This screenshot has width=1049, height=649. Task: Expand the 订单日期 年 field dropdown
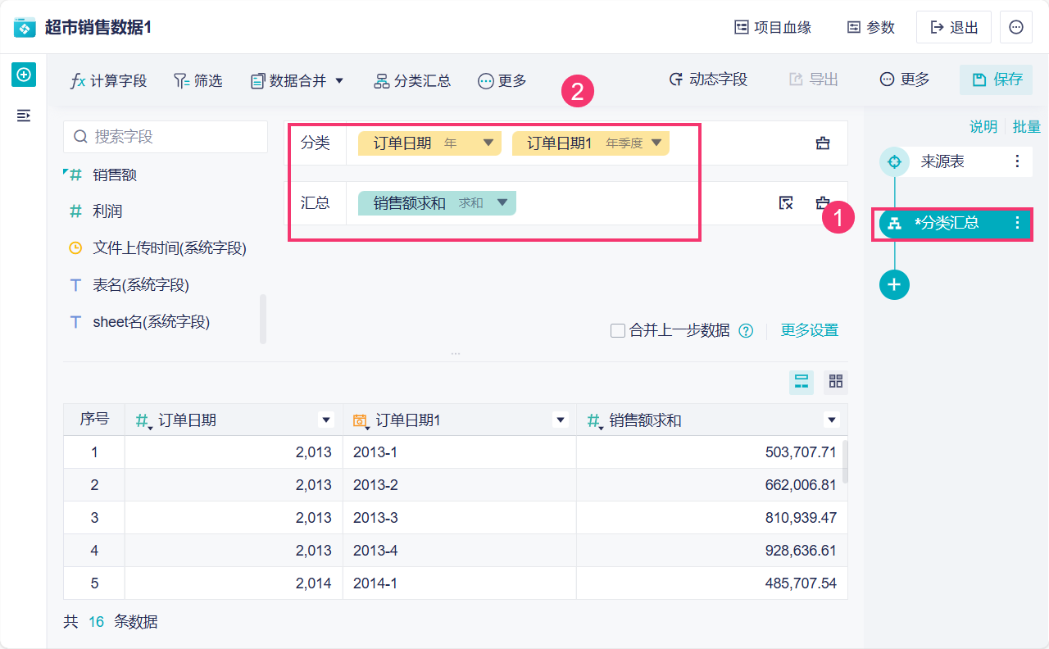[488, 143]
